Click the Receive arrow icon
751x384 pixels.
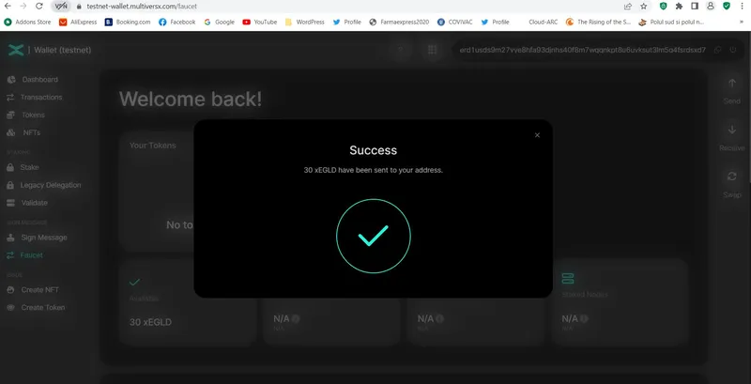point(732,130)
